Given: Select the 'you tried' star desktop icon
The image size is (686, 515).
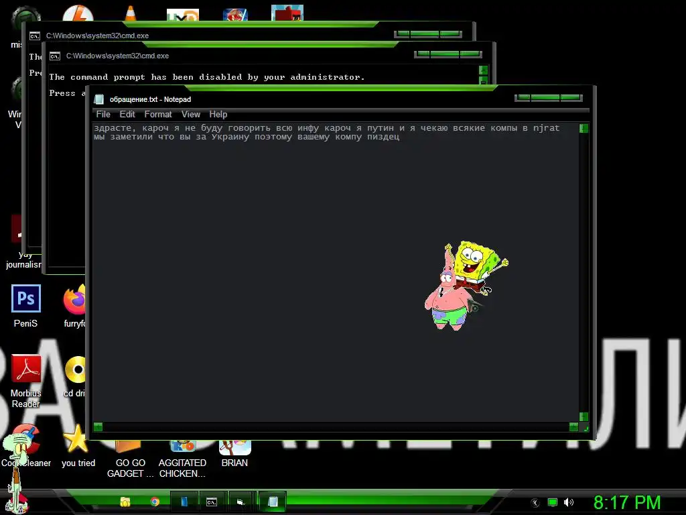Looking at the screenshot, I should [x=78, y=446].
